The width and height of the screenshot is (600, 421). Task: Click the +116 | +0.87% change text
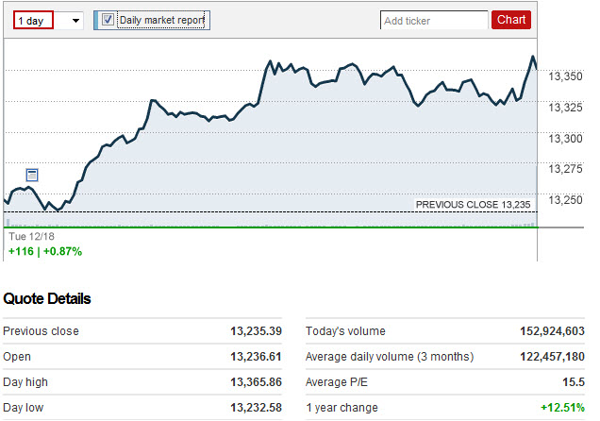45,251
